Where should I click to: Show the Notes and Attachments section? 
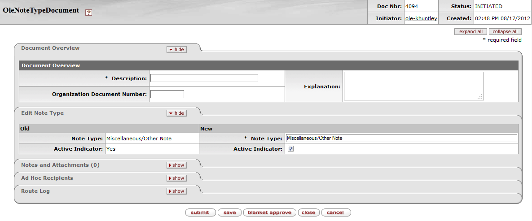coord(176,165)
